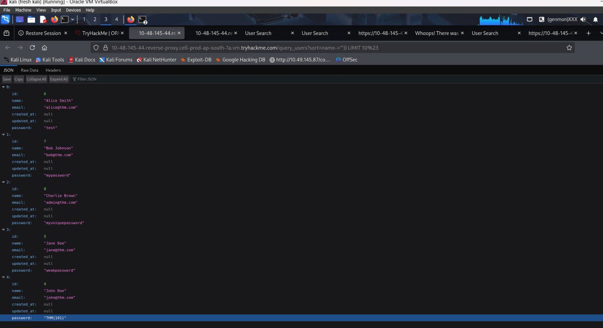Click the Expand All button

pyautogui.click(x=59, y=79)
